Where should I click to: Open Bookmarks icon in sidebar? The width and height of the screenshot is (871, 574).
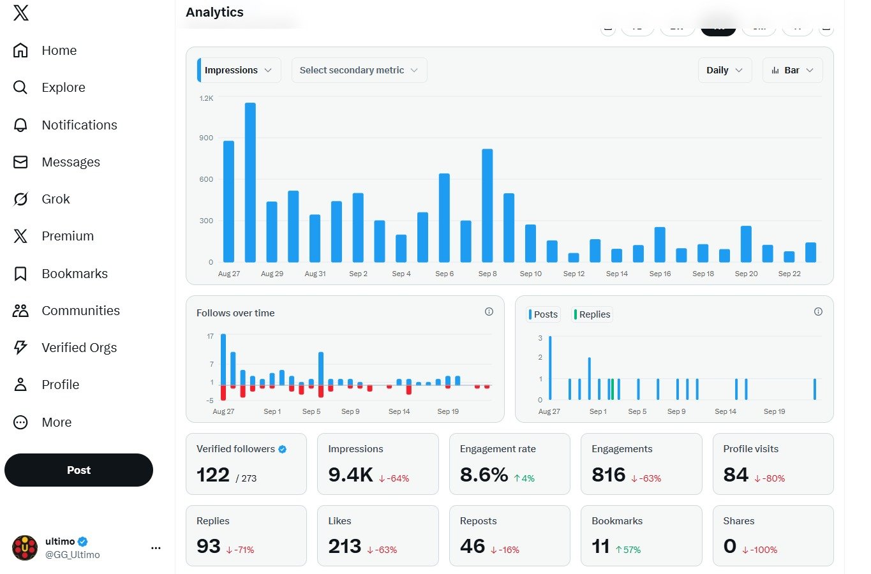click(x=20, y=274)
